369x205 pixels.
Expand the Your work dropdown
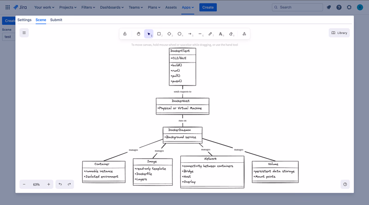pos(44,7)
